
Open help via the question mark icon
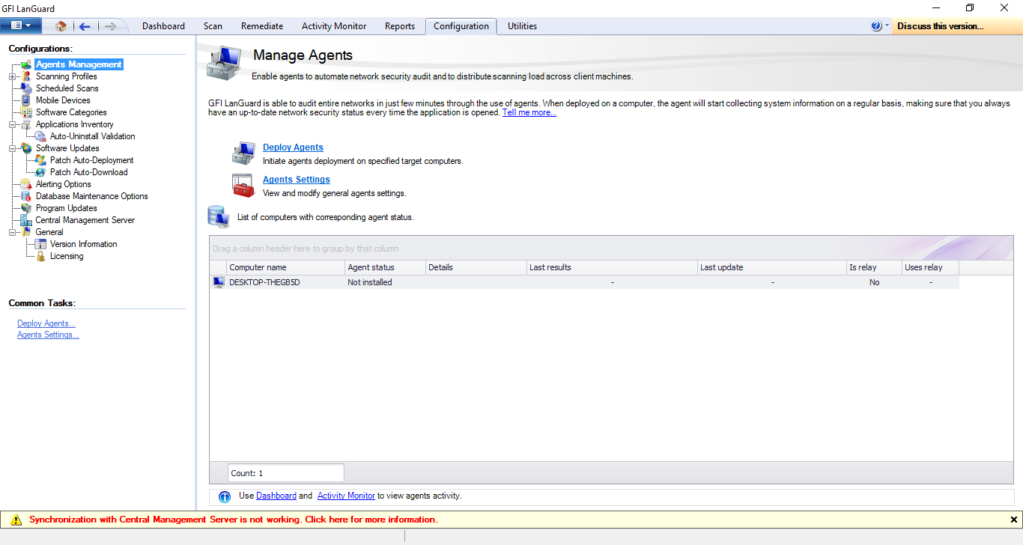(x=876, y=26)
